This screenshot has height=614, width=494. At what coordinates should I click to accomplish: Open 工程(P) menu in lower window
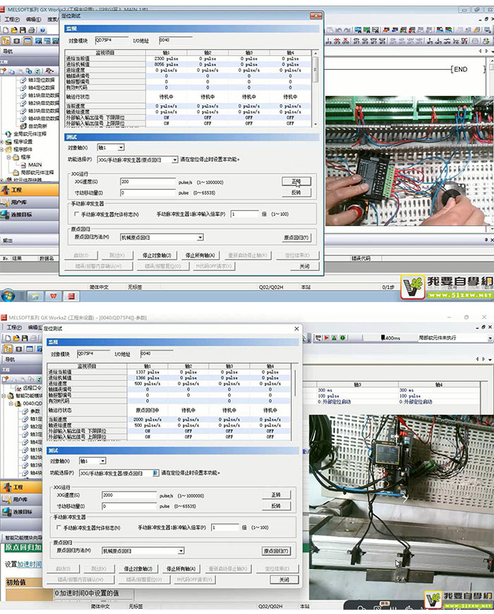[14, 327]
